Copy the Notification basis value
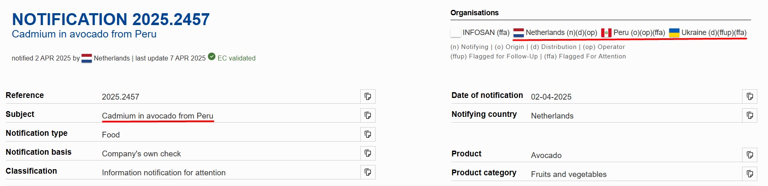Image resolution: width=768 pixels, height=186 pixels. click(368, 153)
